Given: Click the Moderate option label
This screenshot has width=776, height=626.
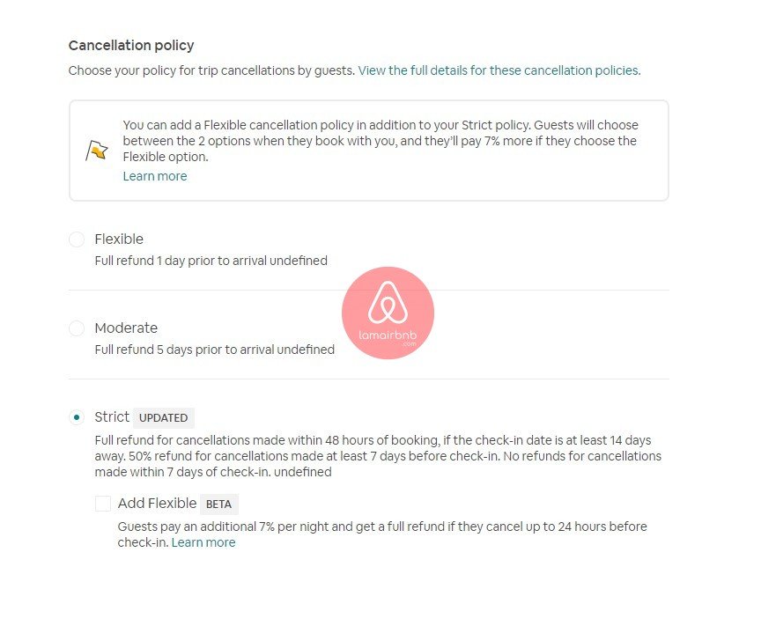Looking at the screenshot, I should click(126, 328).
